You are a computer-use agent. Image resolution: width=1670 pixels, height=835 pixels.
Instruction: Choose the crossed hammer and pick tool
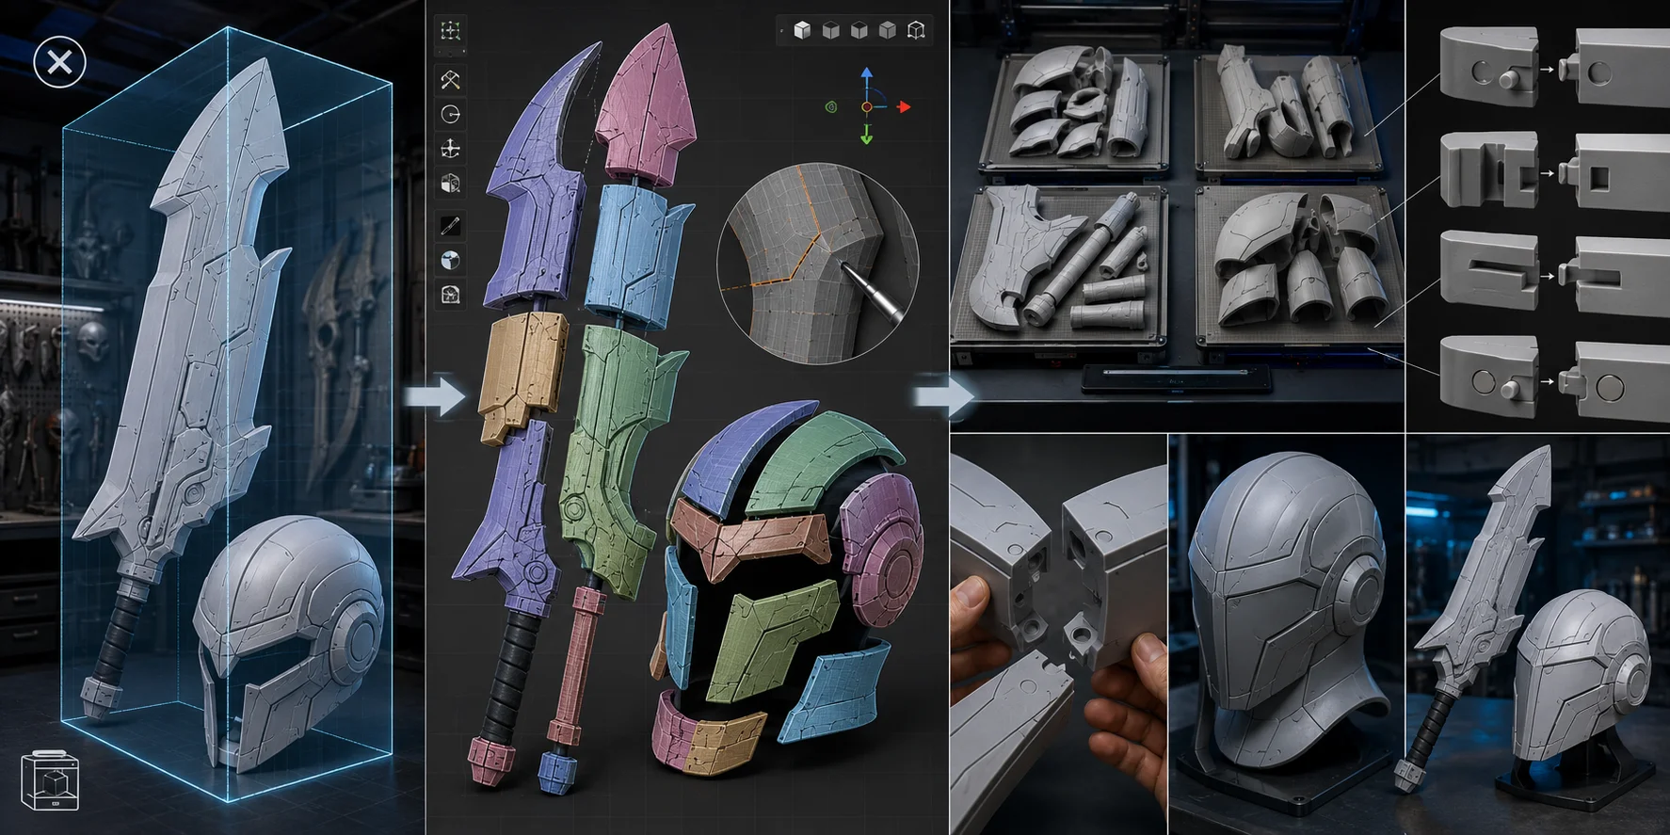click(450, 79)
